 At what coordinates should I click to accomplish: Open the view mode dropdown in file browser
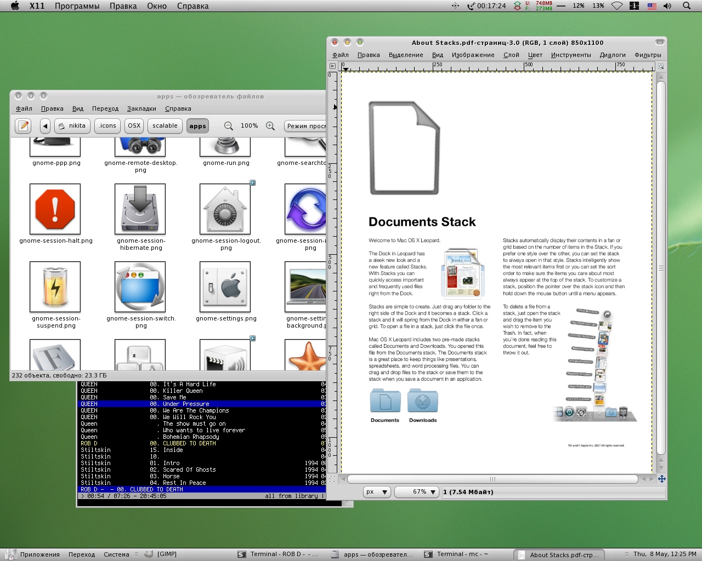[305, 126]
